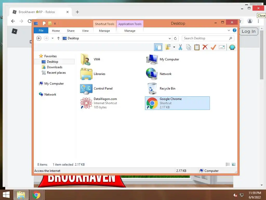This screenshot has height=200, width=266.
Task: Click the folder options toolbar icon
Action: click(168, 47)
